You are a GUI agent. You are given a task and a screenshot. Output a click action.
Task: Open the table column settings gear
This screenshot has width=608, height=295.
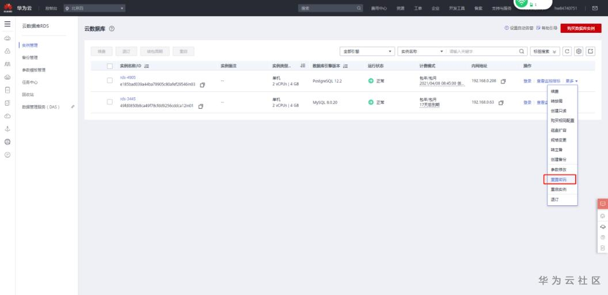click(x=579, y=52)
